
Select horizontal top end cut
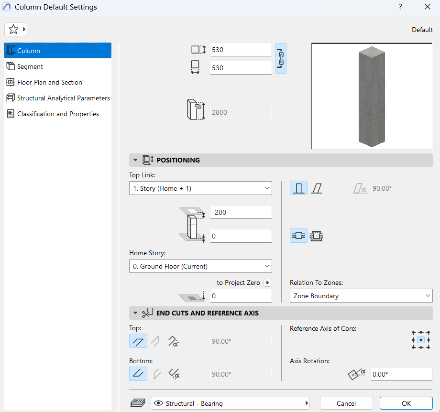tap(138, 341)
